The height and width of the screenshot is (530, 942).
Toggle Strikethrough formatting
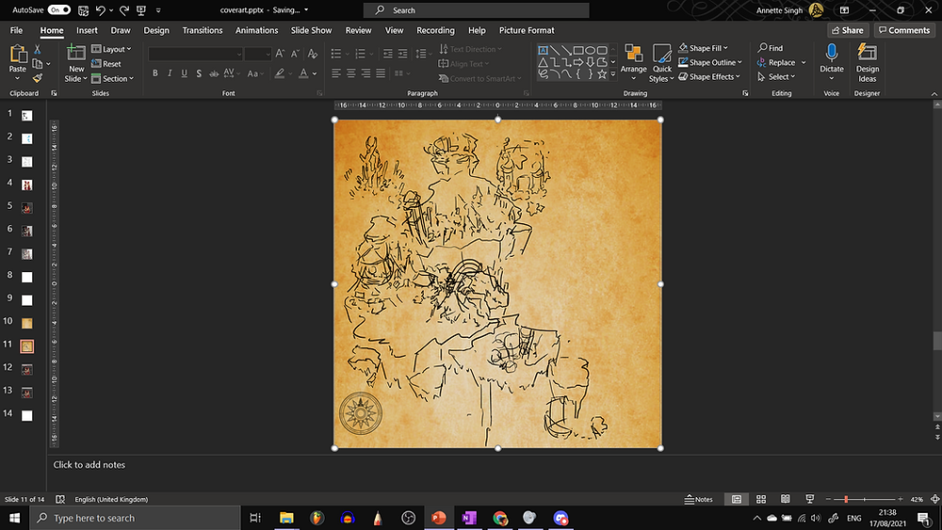click(x=213, y=73)
